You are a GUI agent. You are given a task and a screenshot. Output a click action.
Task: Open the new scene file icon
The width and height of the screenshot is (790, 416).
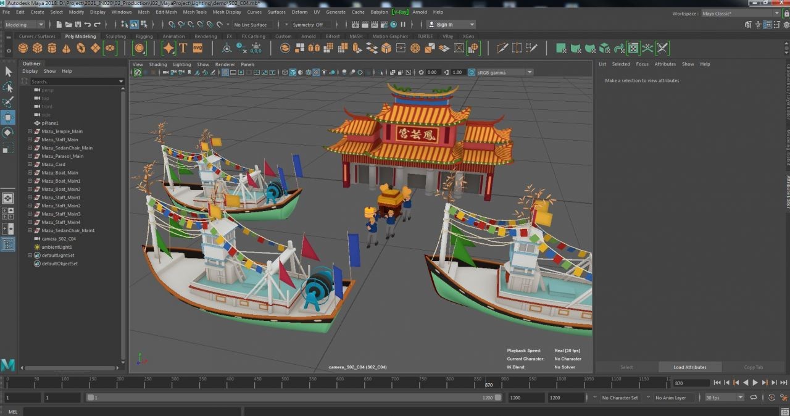click(59, 25)
